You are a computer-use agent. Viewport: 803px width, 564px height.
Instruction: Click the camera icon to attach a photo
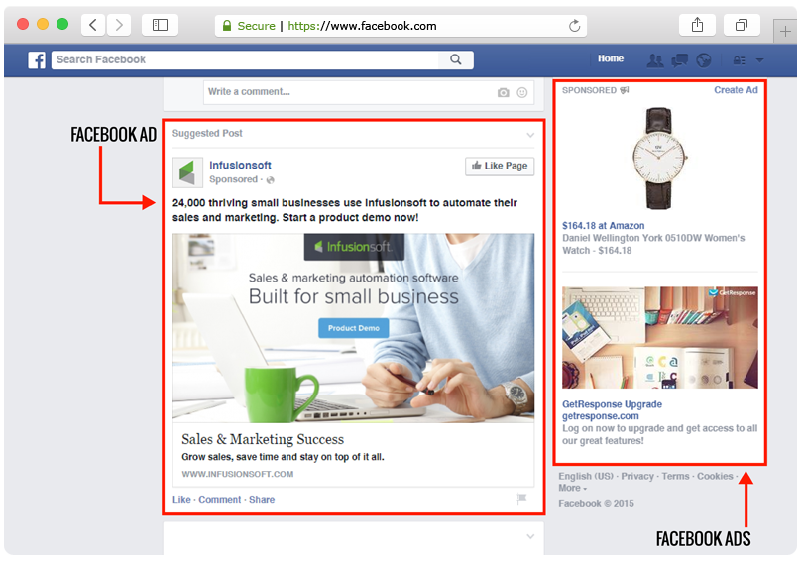[x=504, y=92]
